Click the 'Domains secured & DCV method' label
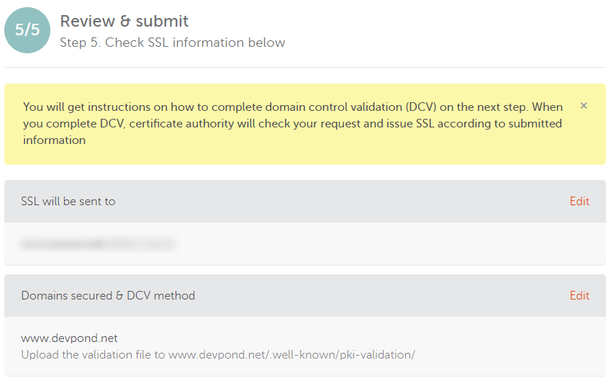The width and height of the screenshot is (611, 378). (x=108, y=296)
